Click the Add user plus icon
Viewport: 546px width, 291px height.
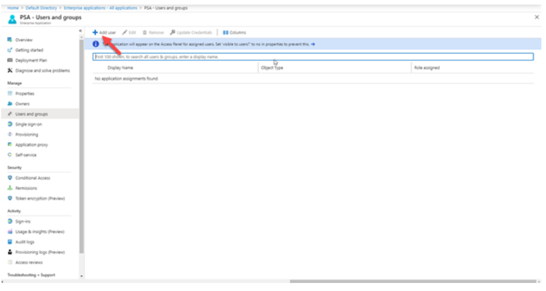[x=95, y=32]
